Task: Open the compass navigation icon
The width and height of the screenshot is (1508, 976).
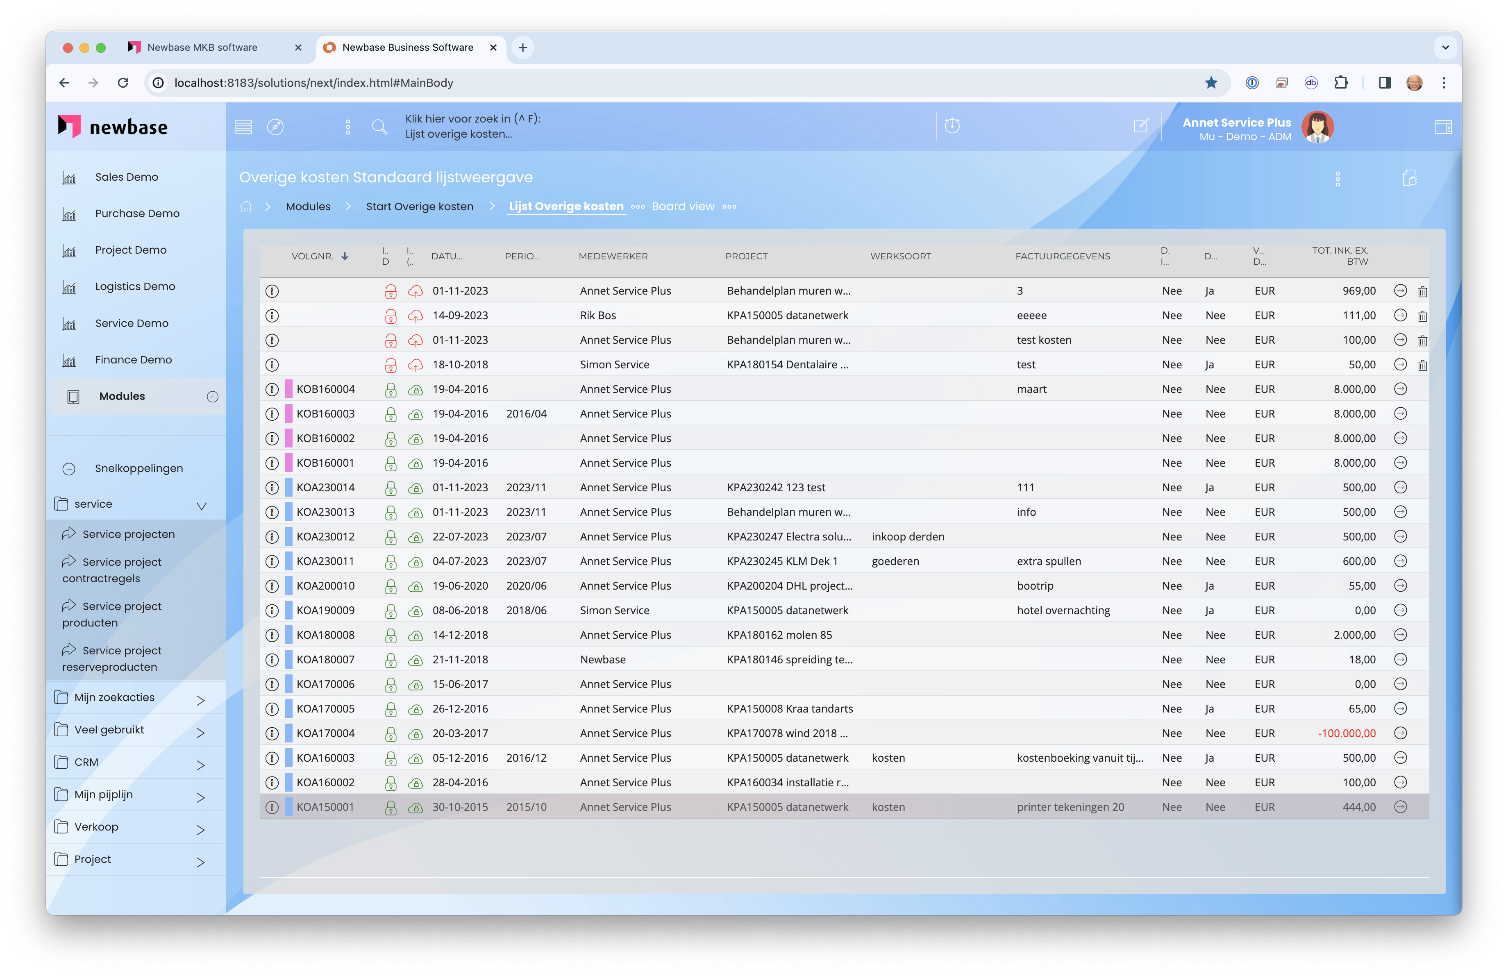Action: pyautogui.click(x=275, y=127)
